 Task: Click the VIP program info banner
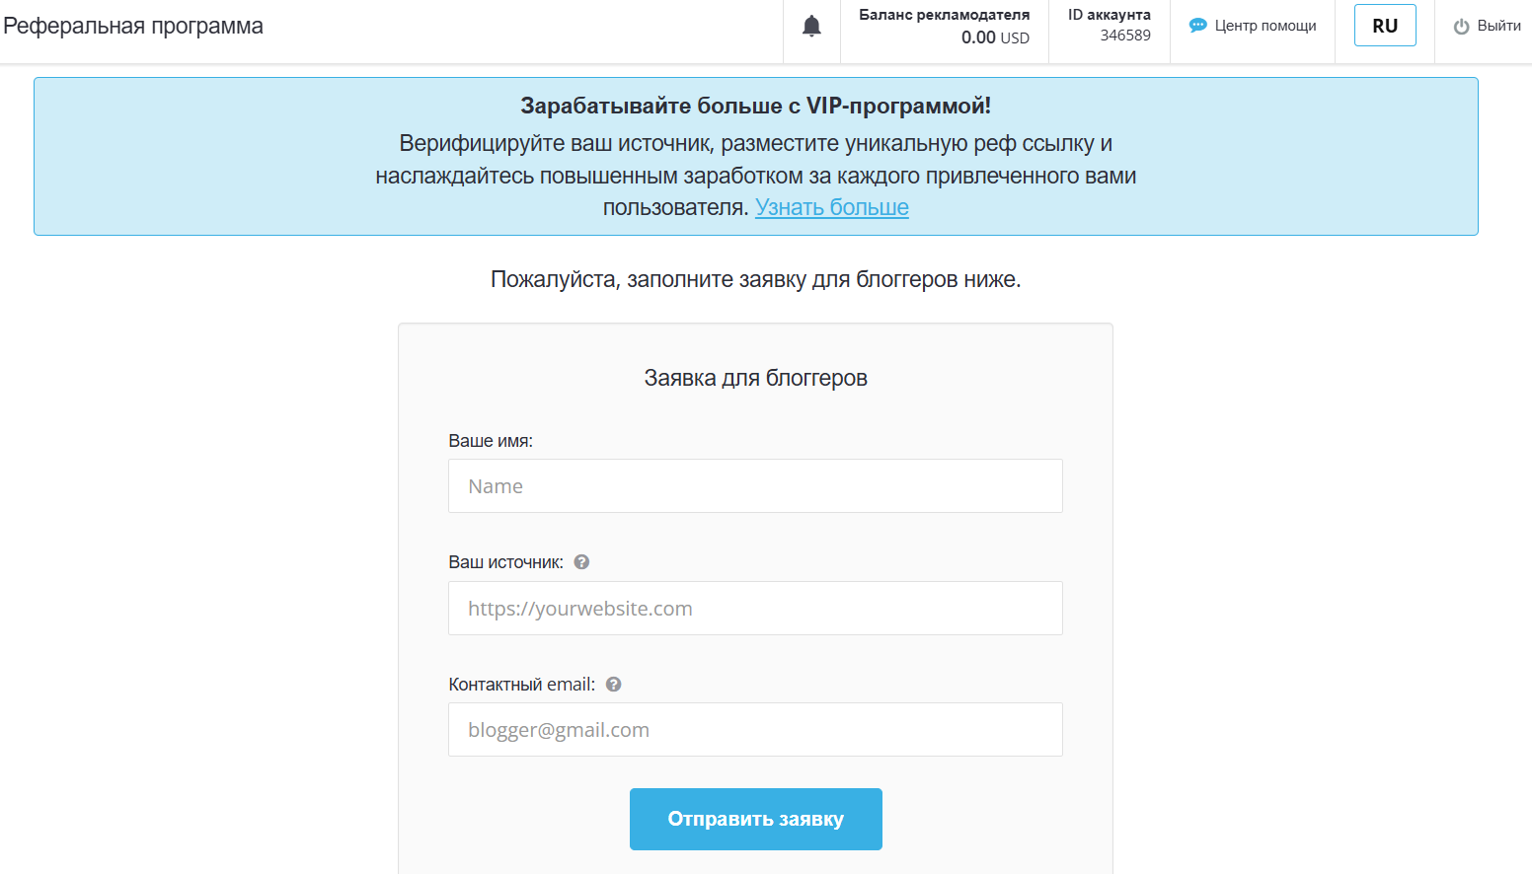click(755, 156)
